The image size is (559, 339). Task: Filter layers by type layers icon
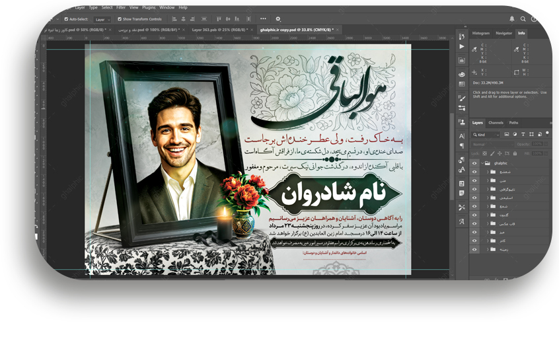tap(523, 134)
